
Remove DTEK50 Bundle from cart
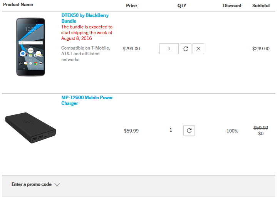(198, 49)
